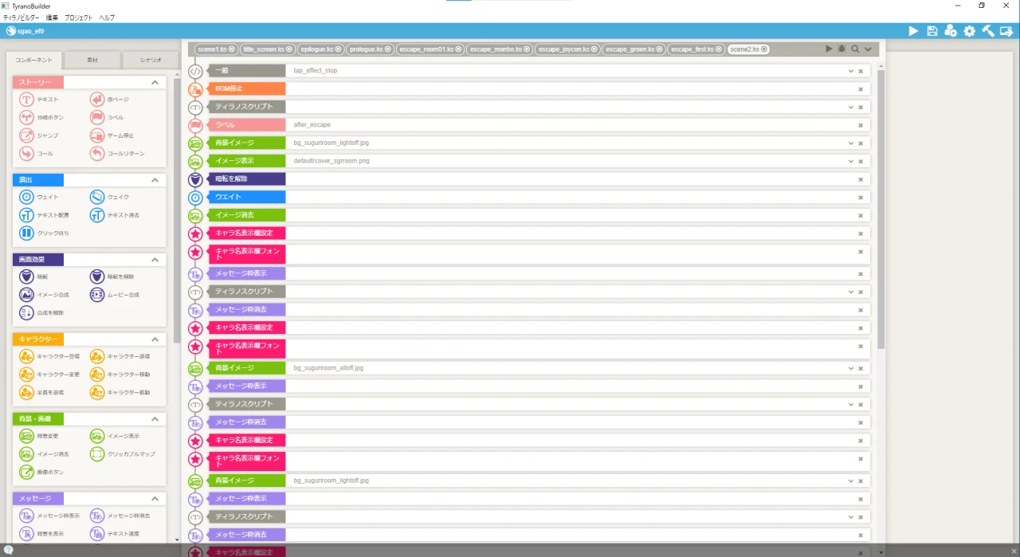Screen dimensions: 1020x557
Task: Click the preview play button in top toolbar
Action: click(x=913, y=31)
